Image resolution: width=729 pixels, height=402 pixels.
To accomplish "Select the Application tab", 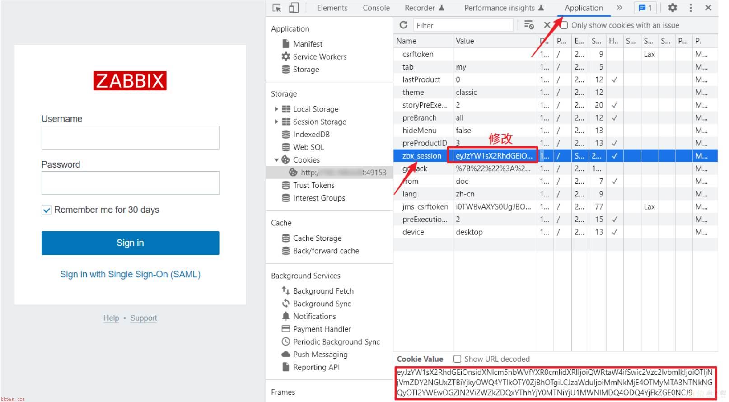I will click(x=584, y=8).
